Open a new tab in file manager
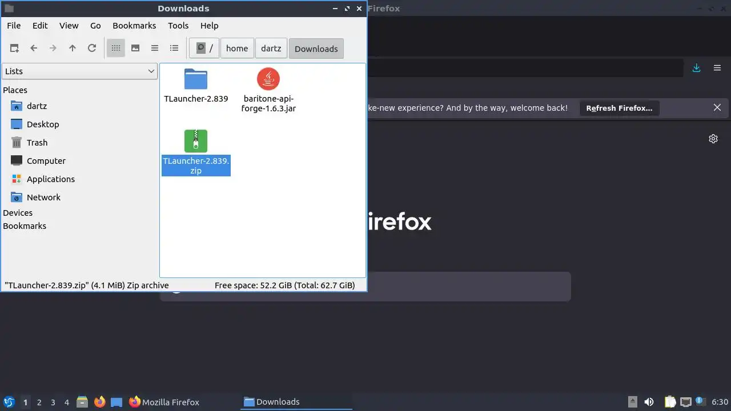731x411 pixels. point(14,49)
